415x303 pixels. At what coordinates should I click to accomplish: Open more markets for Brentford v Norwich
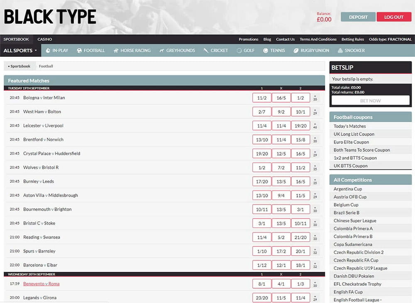point(315,140)
